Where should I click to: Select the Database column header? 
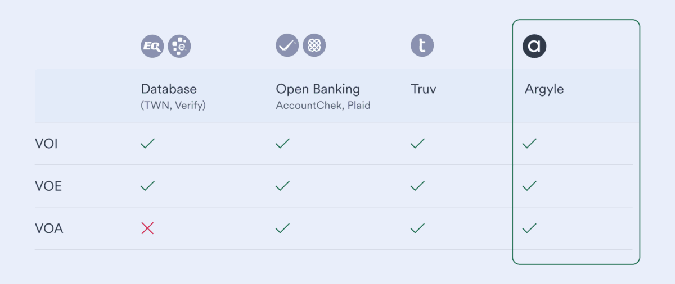click(x=169, y=89)
